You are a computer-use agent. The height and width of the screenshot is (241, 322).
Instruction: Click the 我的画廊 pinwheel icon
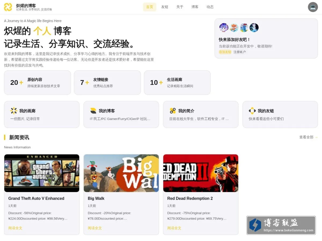coord(14,111)
